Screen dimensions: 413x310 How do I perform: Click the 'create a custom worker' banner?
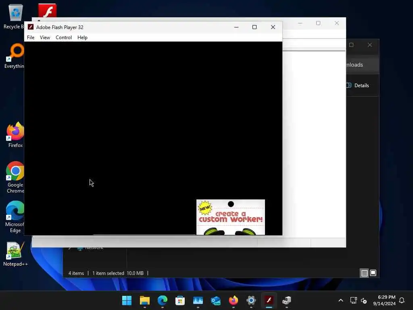(230, 217)
